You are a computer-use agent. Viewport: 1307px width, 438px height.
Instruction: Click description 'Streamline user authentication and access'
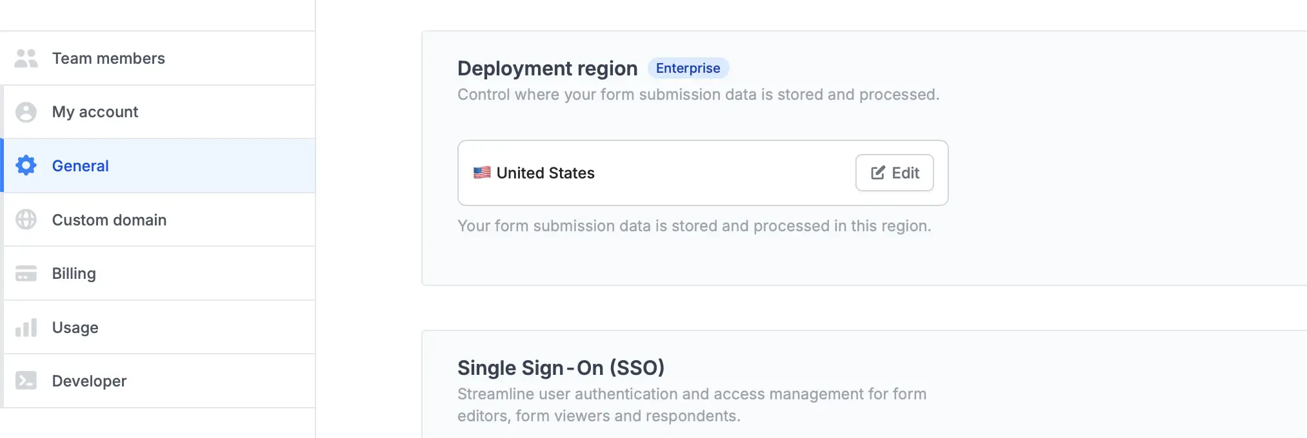pyautogui.click(x=611, y=394)
